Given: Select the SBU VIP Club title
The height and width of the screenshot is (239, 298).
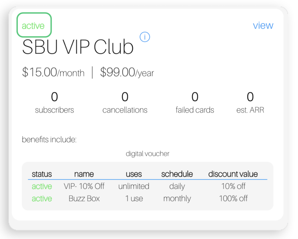Looking at the screenshot, I should click(x=78, y=47).
